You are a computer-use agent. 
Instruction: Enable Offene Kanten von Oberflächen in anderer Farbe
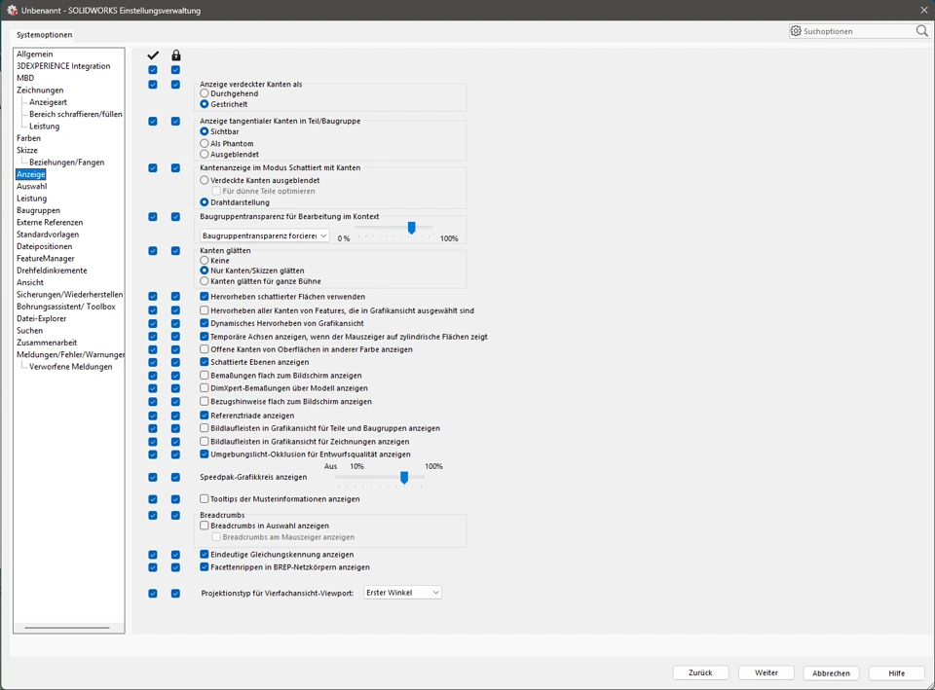(205, 349)
